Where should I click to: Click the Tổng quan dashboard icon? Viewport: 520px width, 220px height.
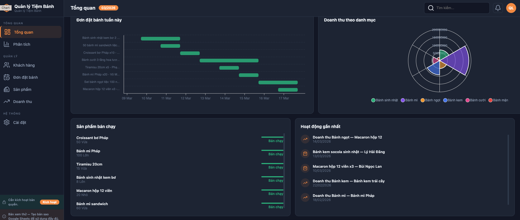[x=7, y=32]
